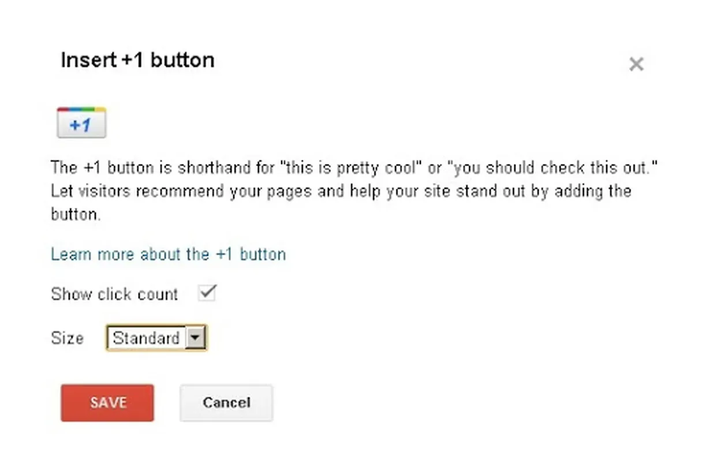
Task: Open the Size dropdown set to Standard
Action: pos(156,338)
